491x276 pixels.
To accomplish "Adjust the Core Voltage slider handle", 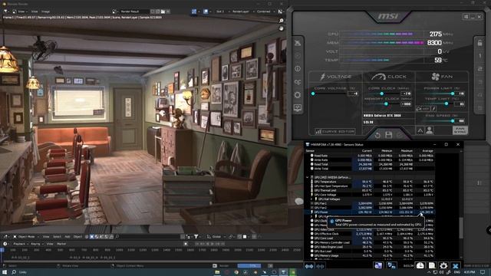I will pyautogui.click(x=313, y=94).
